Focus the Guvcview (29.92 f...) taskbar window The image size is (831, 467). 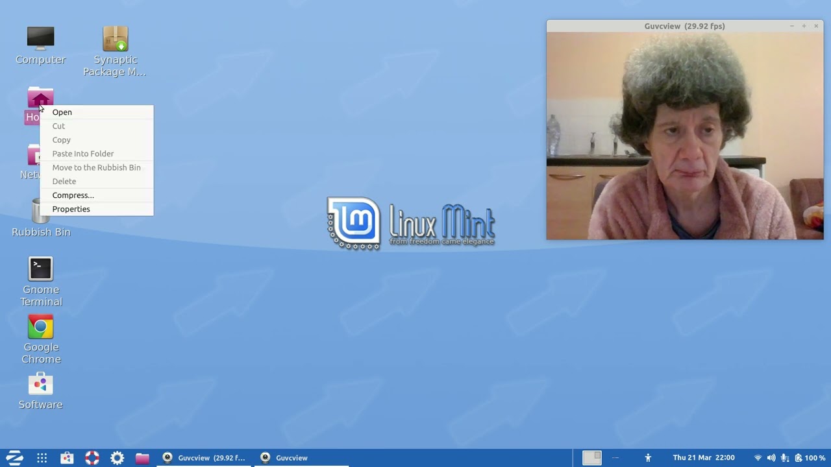click(204, 458)
